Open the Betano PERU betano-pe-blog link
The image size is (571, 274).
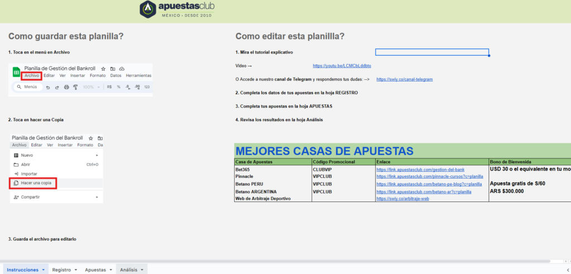tap(429, 184)
